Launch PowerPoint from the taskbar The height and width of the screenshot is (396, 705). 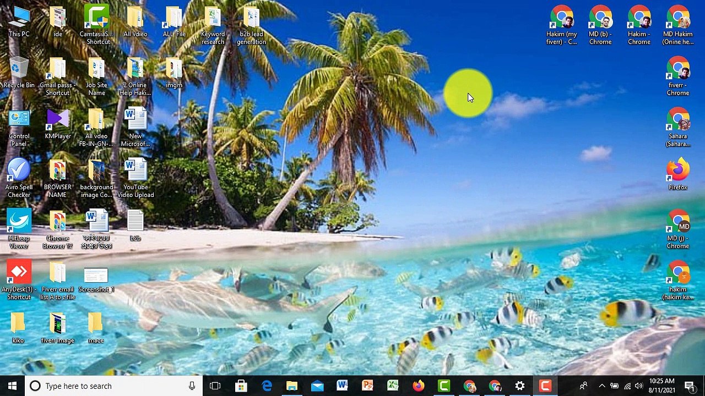tap(367, 386)
